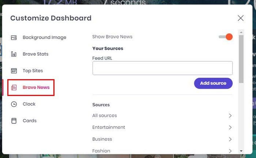Click the Cards icon in sidebar
Viewport: 256px width, 158px height.
[x=14, y=121]
